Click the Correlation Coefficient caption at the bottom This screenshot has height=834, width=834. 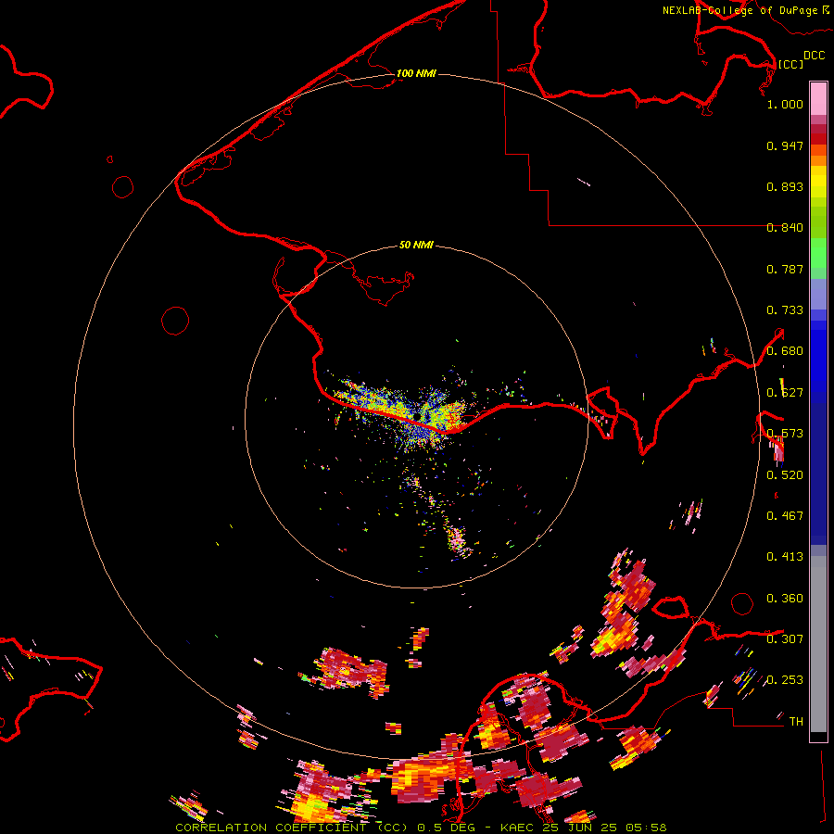click(421, 828)
